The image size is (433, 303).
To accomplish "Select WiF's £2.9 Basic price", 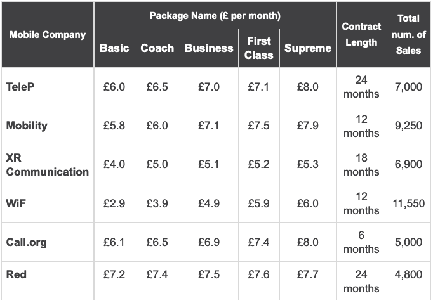I will (x=114, y=203).
